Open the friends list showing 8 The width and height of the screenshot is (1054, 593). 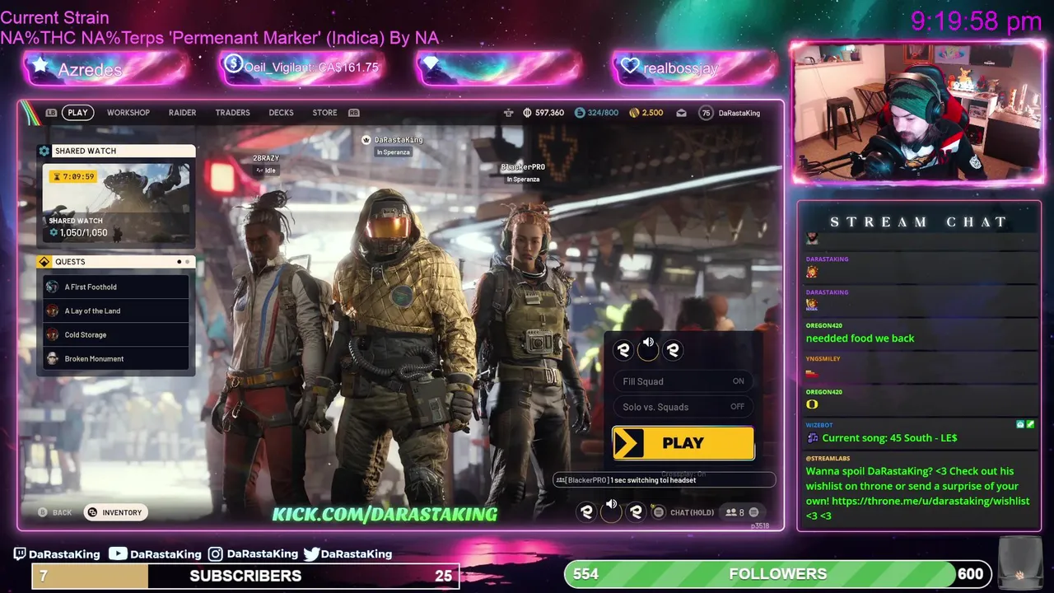pos(734,512)
